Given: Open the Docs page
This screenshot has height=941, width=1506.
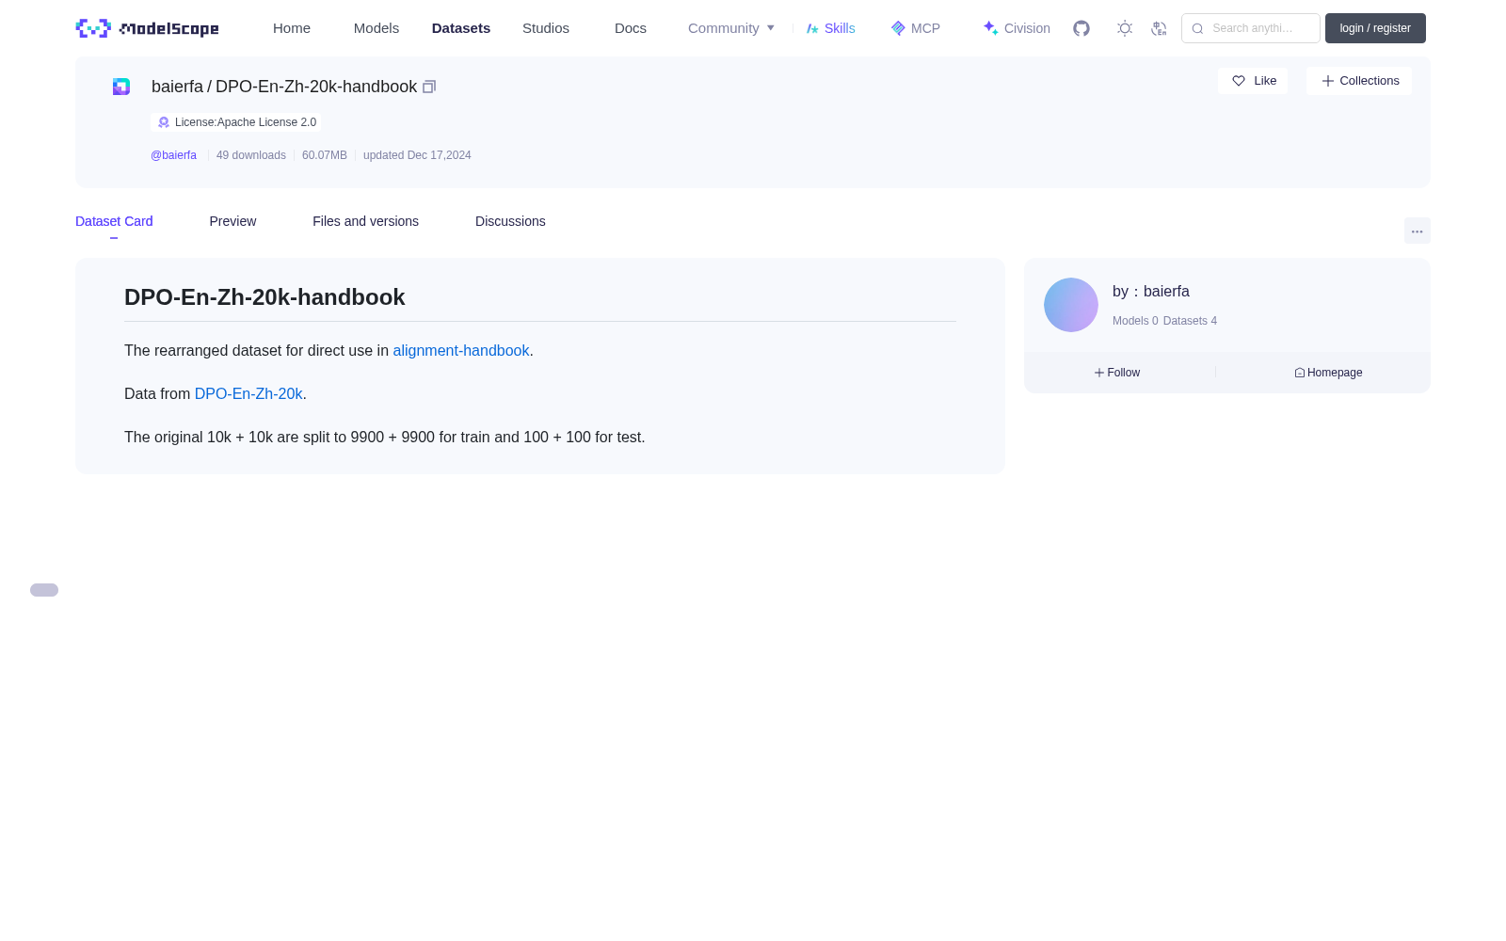Looking at the screenshot, I should tap(631, 28).
